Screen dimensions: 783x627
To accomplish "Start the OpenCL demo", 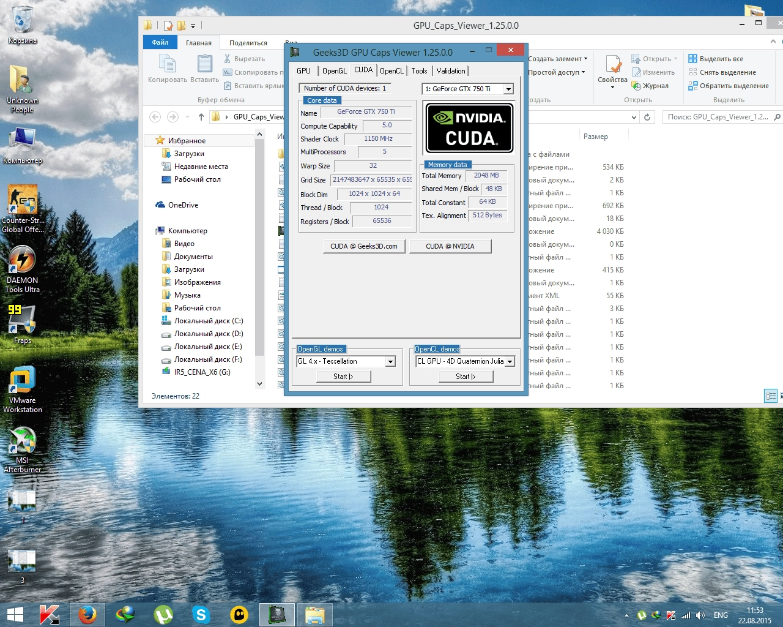I will coord(466,377).
